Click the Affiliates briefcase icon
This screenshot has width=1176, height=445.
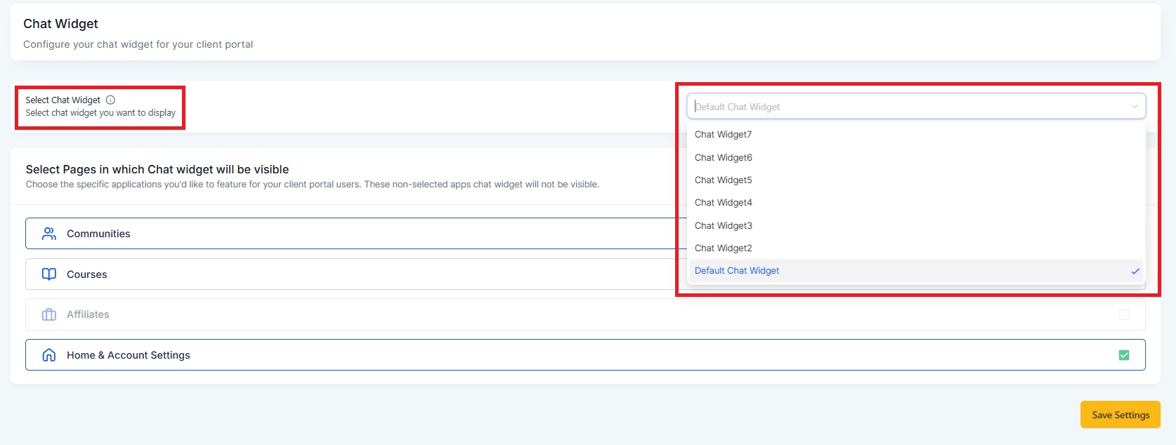[x=49, y=314]
